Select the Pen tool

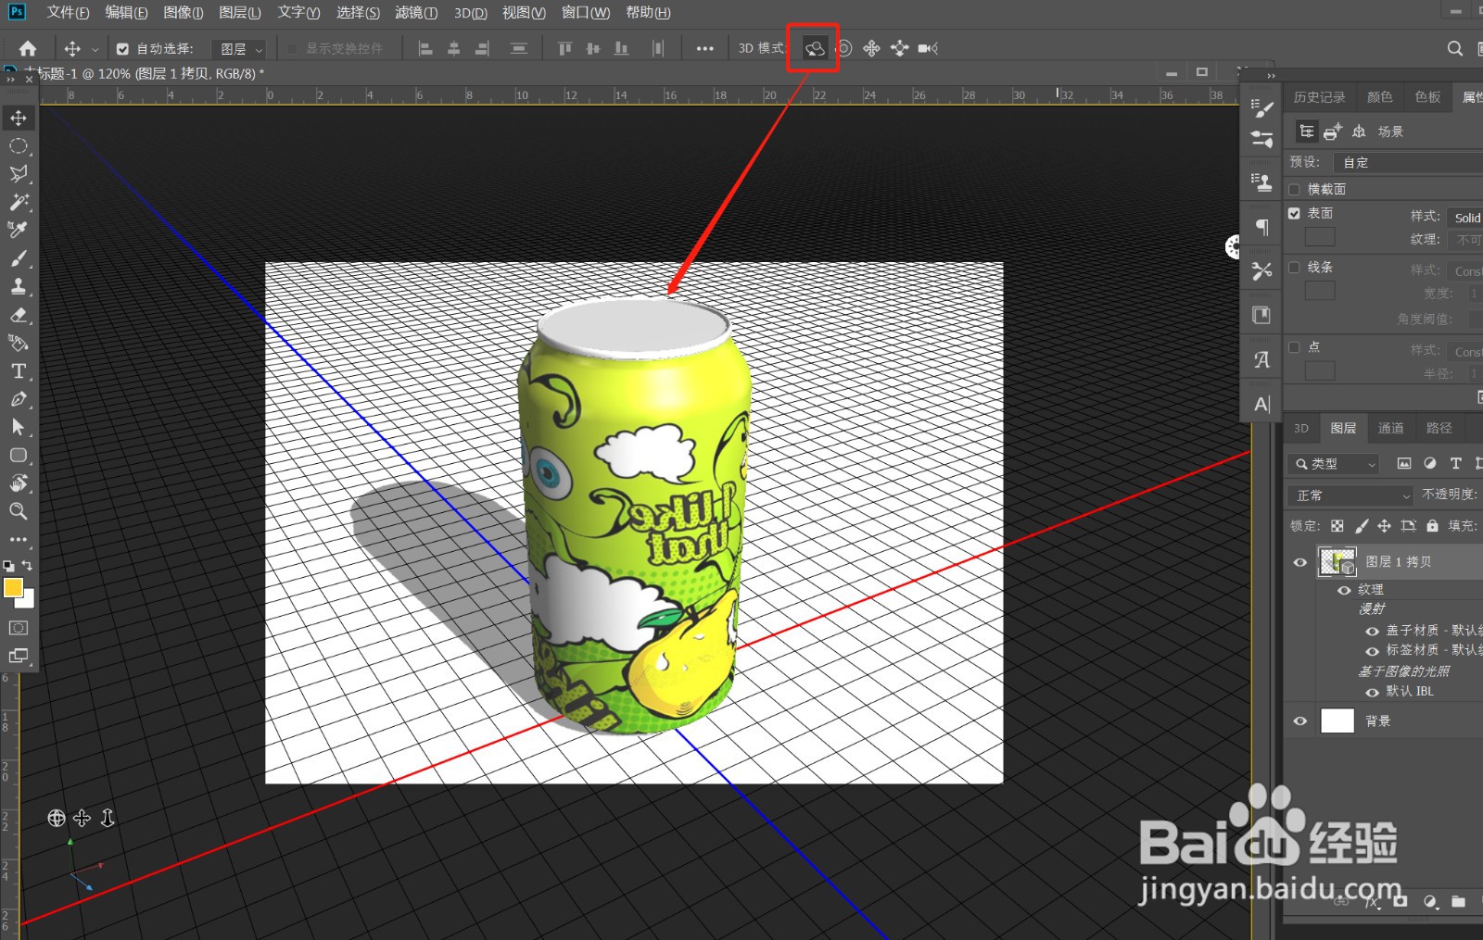19,399
